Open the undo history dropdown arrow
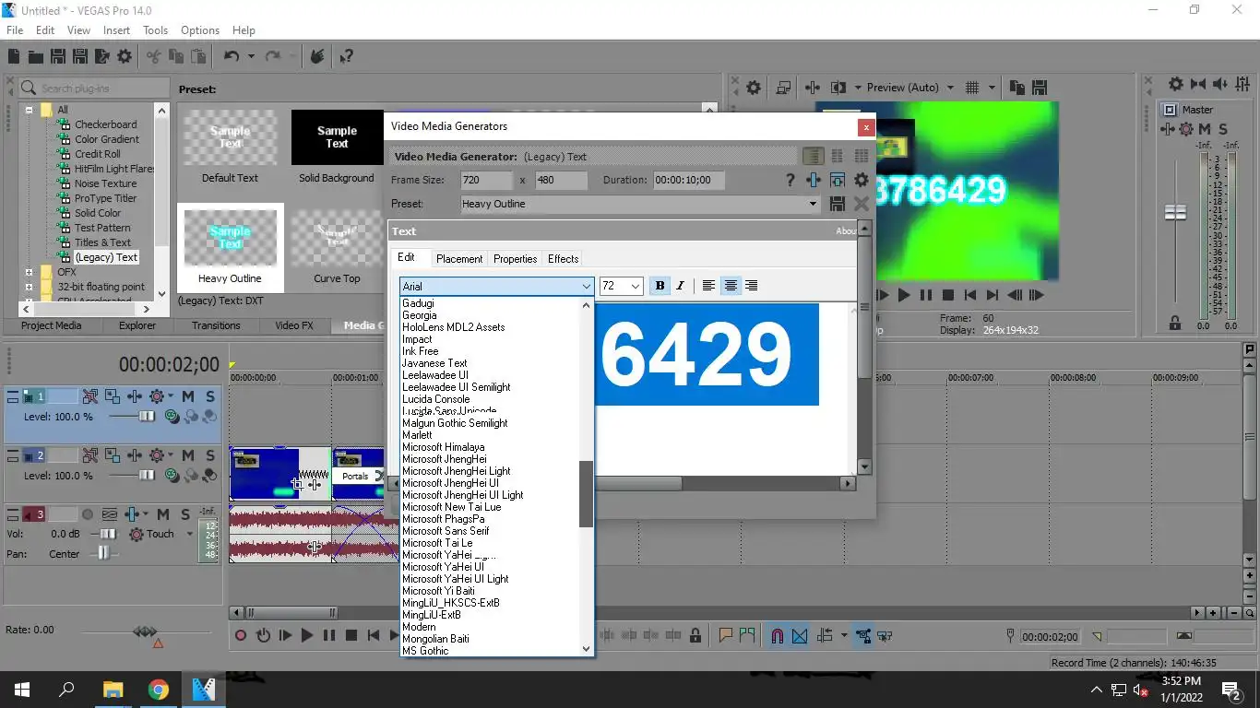 point(251,56)
